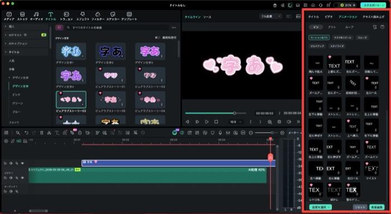Click the gift icon in top bar
The image size is (391, 214).
click(275, 5)
